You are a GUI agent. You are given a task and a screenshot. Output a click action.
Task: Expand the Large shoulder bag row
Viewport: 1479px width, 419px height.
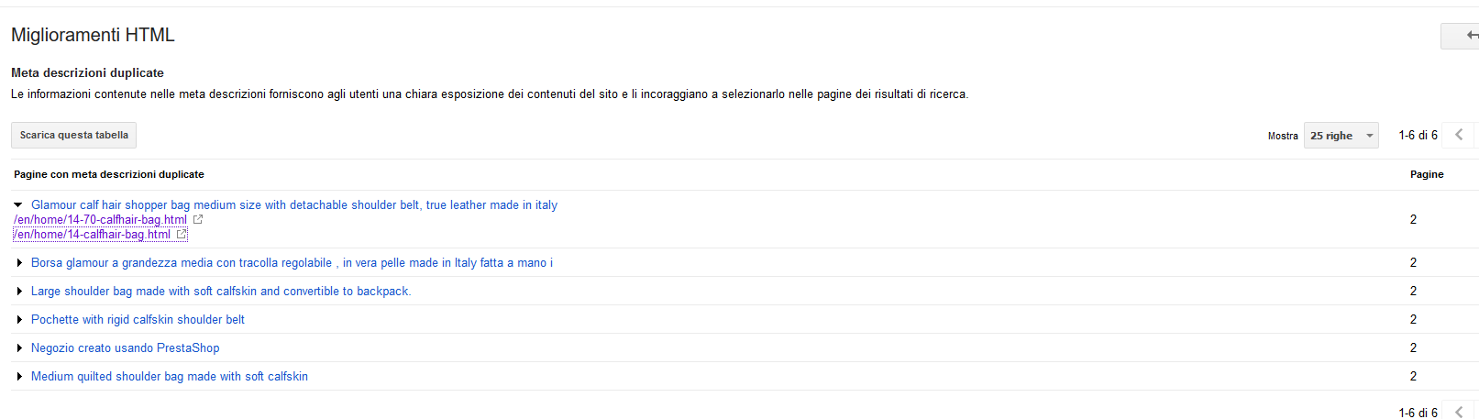point(19,292)
